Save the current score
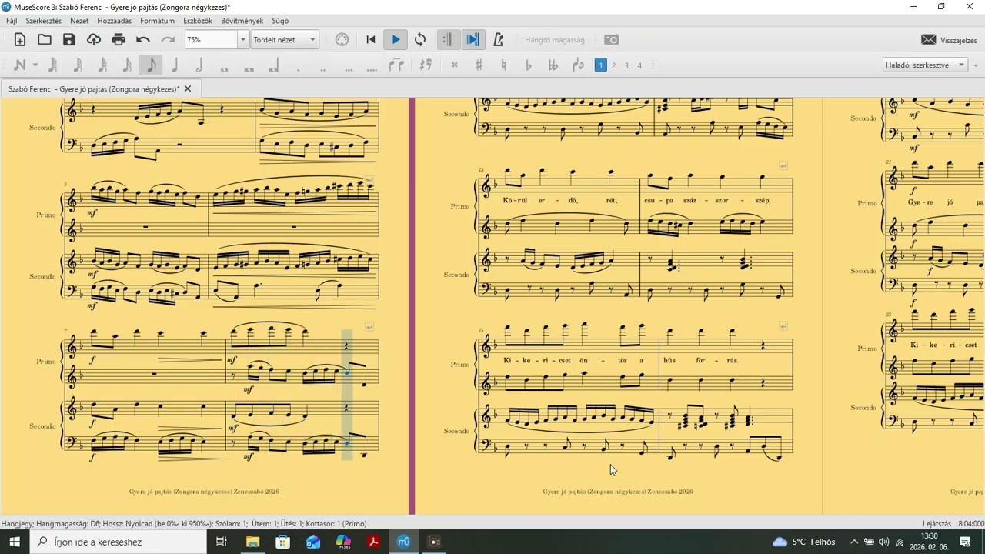This screenshot has width=985, height=554. (x=69, y=40)
